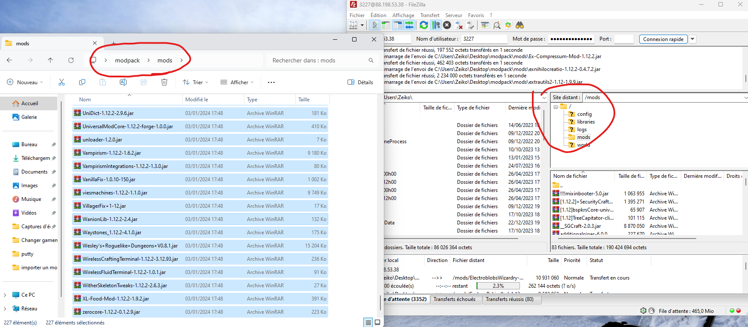
Task: Switch to the Transferts échoués tab
Action: tap(454, 299)
